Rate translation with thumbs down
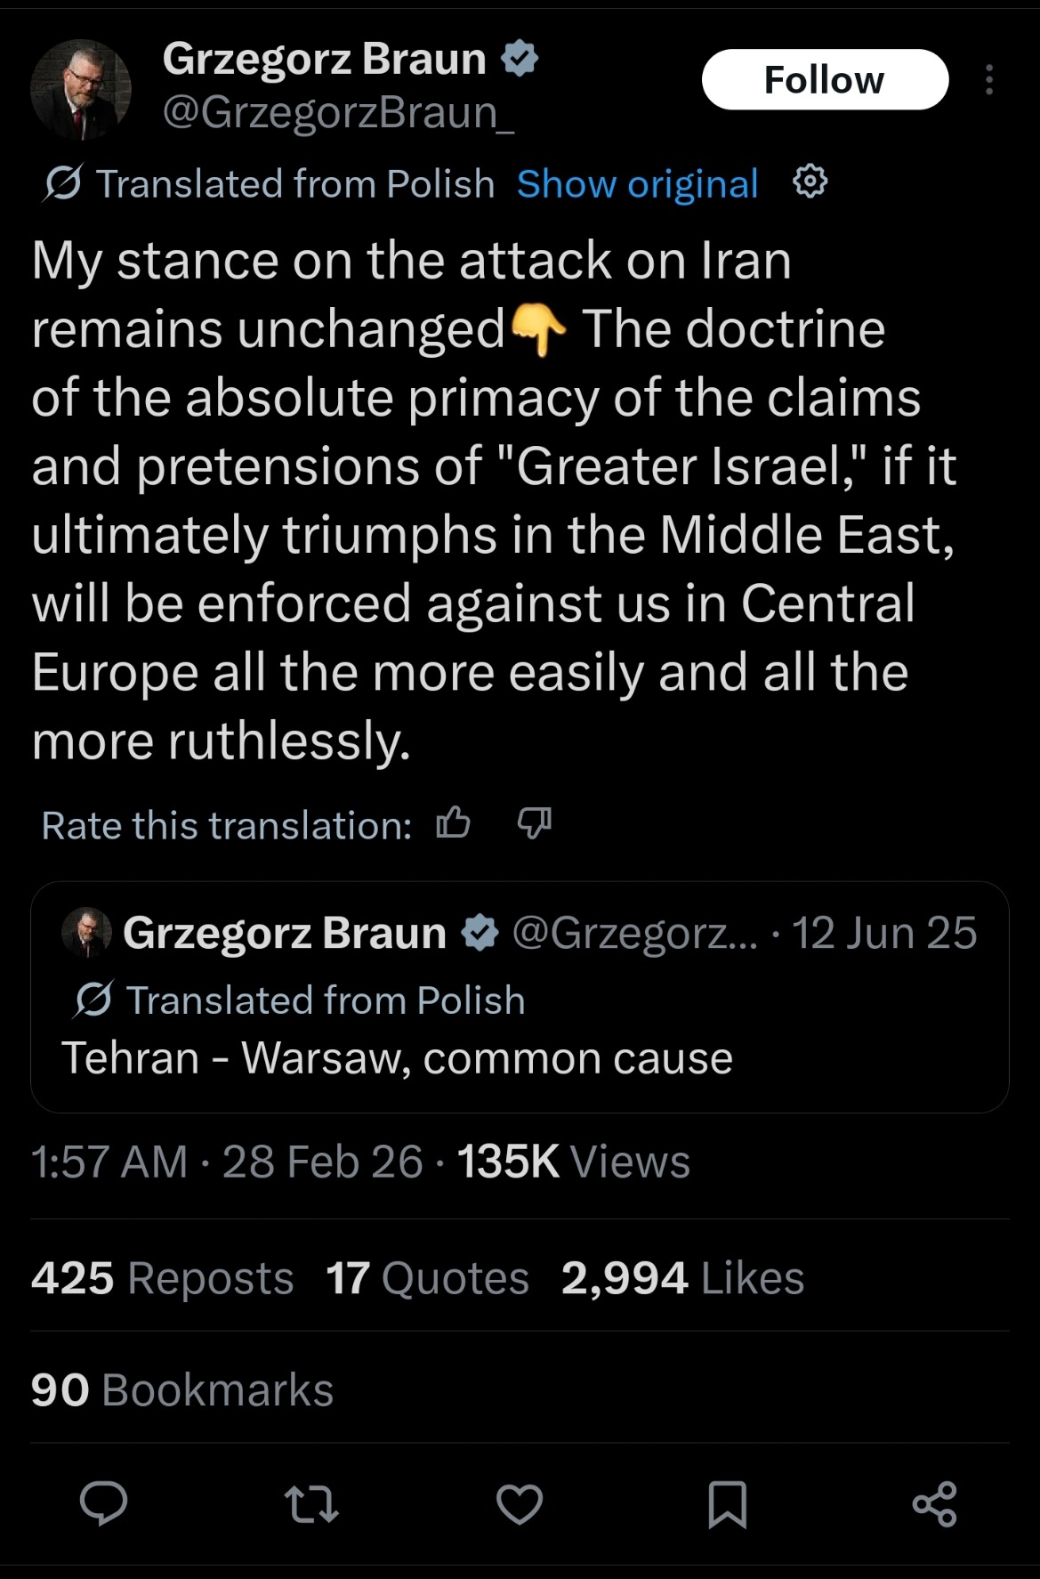 [535, 824]
